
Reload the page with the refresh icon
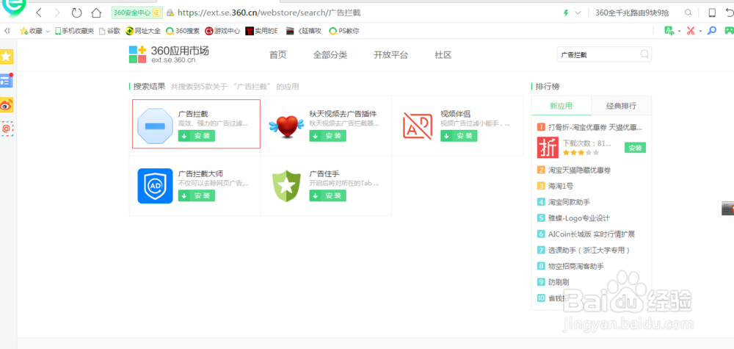76,12
